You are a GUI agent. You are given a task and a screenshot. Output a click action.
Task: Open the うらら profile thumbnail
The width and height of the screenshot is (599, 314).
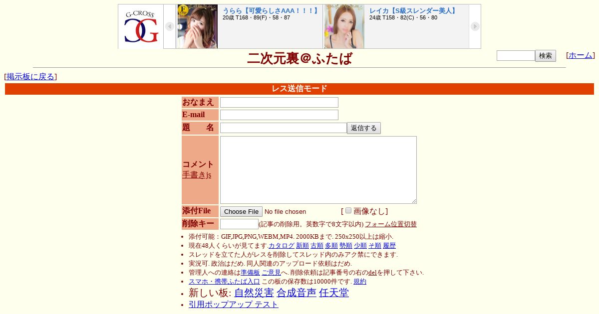pyautogui.click(x=198, y=27)
